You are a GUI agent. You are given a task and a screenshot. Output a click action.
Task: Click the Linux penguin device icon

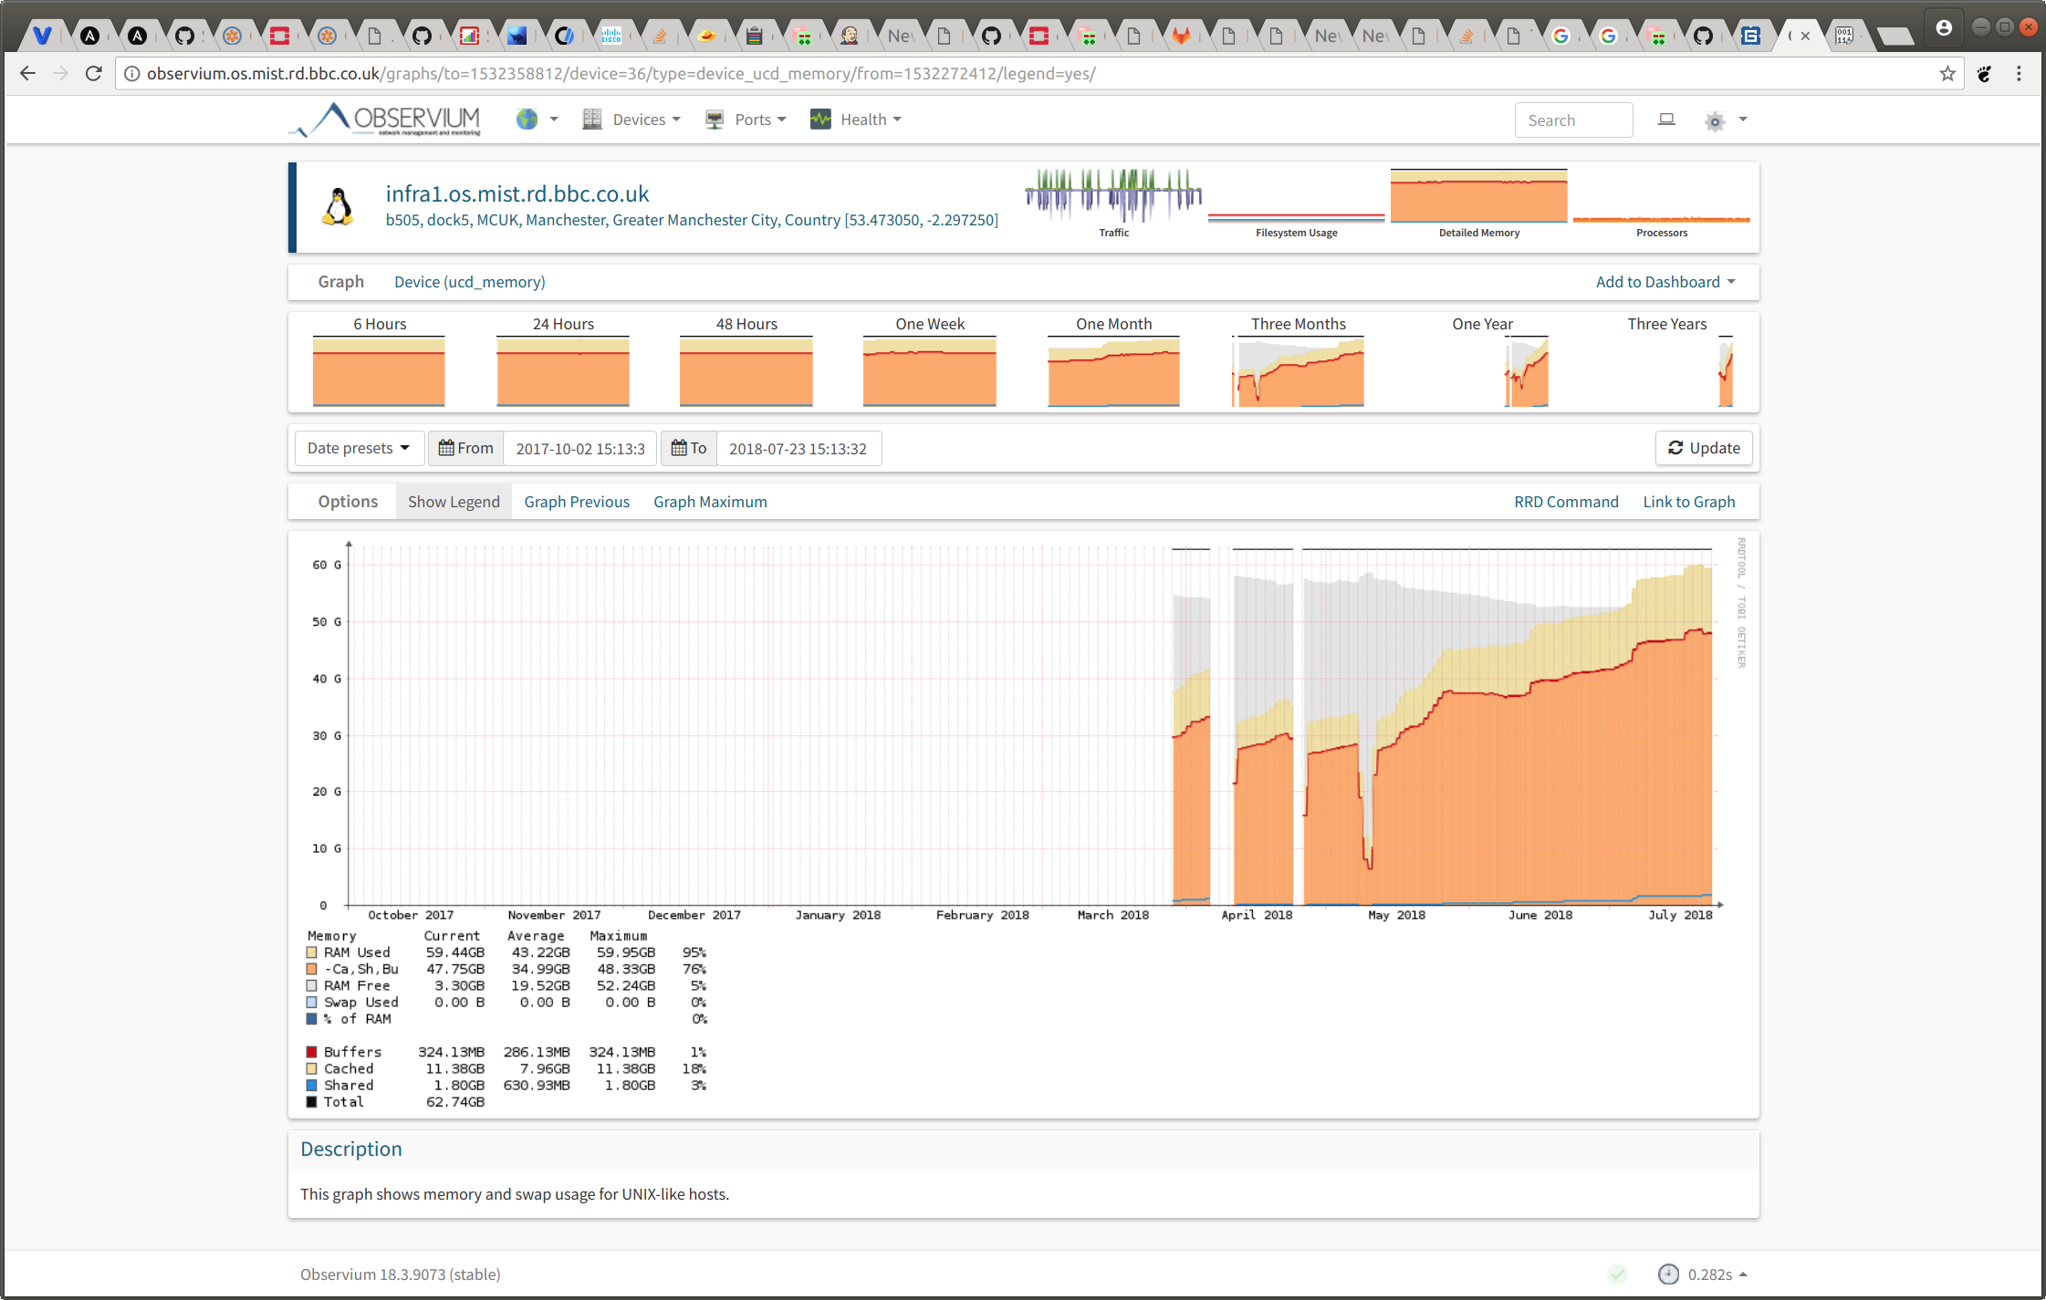coord(338,207)
